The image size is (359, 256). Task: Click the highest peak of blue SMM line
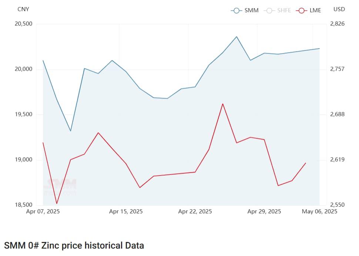[x=236, y=37]
